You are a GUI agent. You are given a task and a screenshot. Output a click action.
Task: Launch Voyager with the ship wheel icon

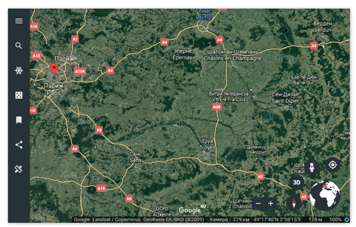tap(19, 70)
